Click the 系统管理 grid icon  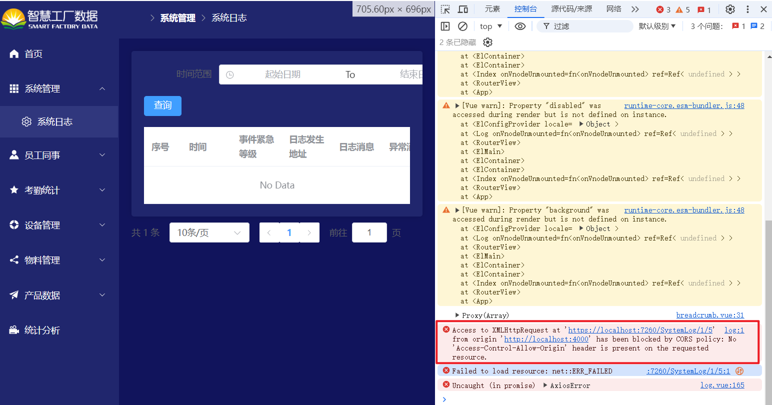[x=14, y=88]
